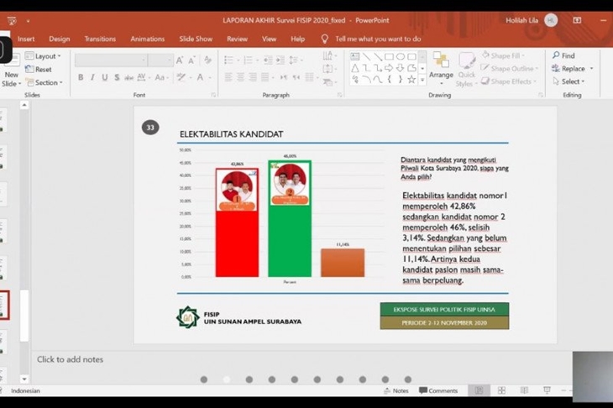
Task: Switch to Reading View
Action: (x=524, y=390)
